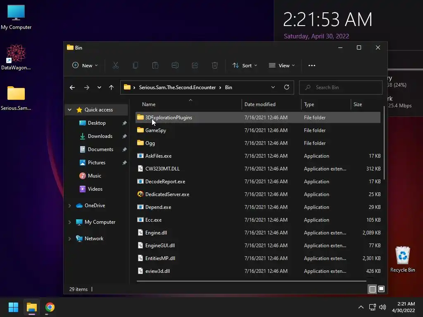Switch to details view icon in status bar

click(x=372, y=289)
